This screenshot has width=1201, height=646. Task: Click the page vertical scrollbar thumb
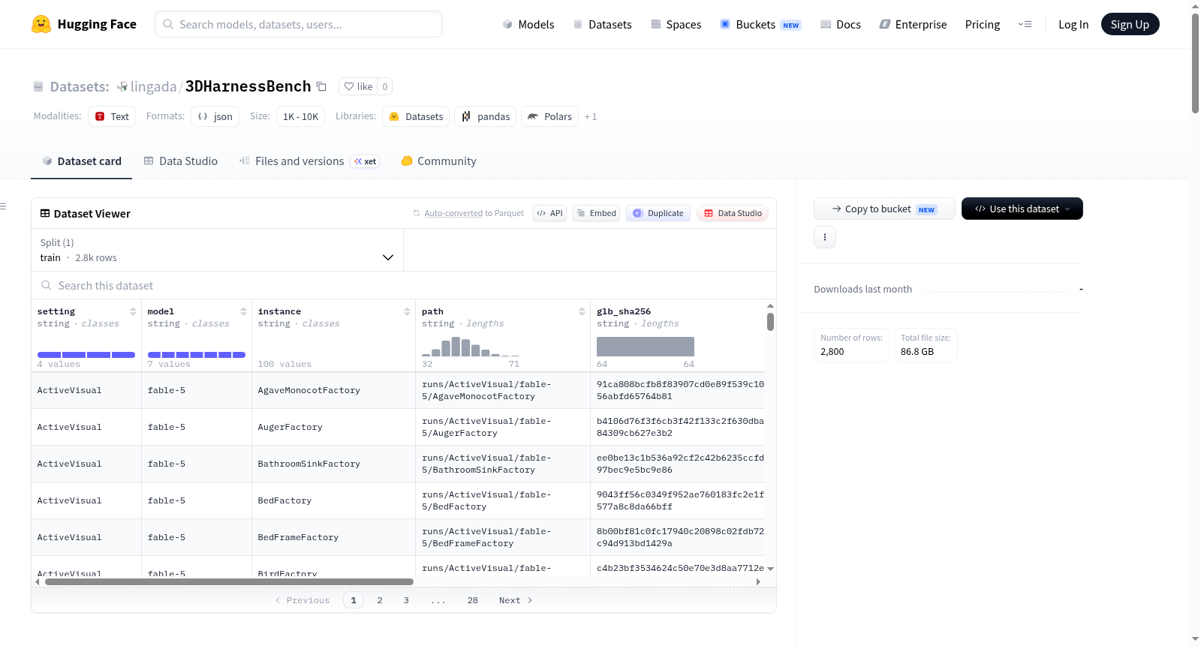1195,63
